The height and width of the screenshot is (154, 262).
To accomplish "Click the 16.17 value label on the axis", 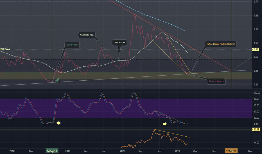I will coord(256,129).
